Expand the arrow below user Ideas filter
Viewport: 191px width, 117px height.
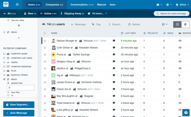[x=19, y=38]
